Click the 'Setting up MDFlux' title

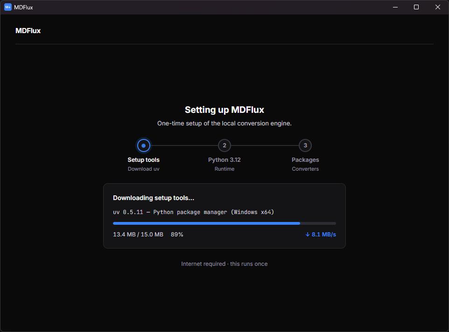[x=224, y=110]
